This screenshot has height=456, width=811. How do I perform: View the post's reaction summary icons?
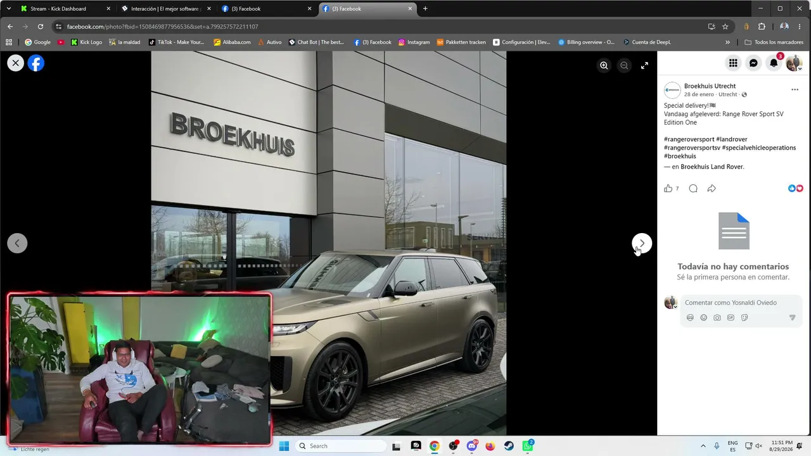pyautogui.click(x=796, y=188)
